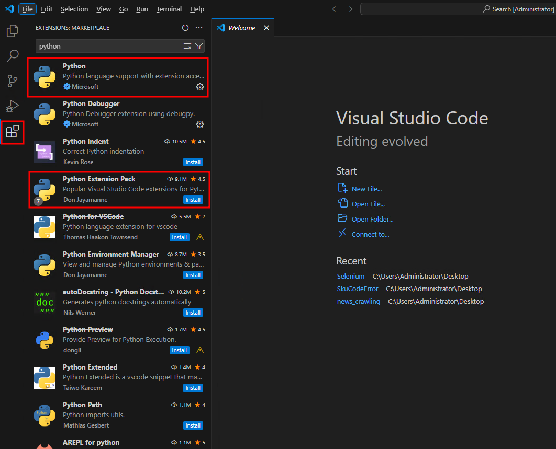Viewport: 556px width, 449px height.
Task: Clear extensions search results icon
Action: coord(187,46)
